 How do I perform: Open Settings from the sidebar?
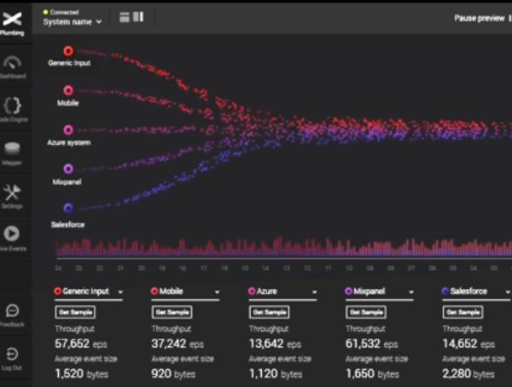13,193
